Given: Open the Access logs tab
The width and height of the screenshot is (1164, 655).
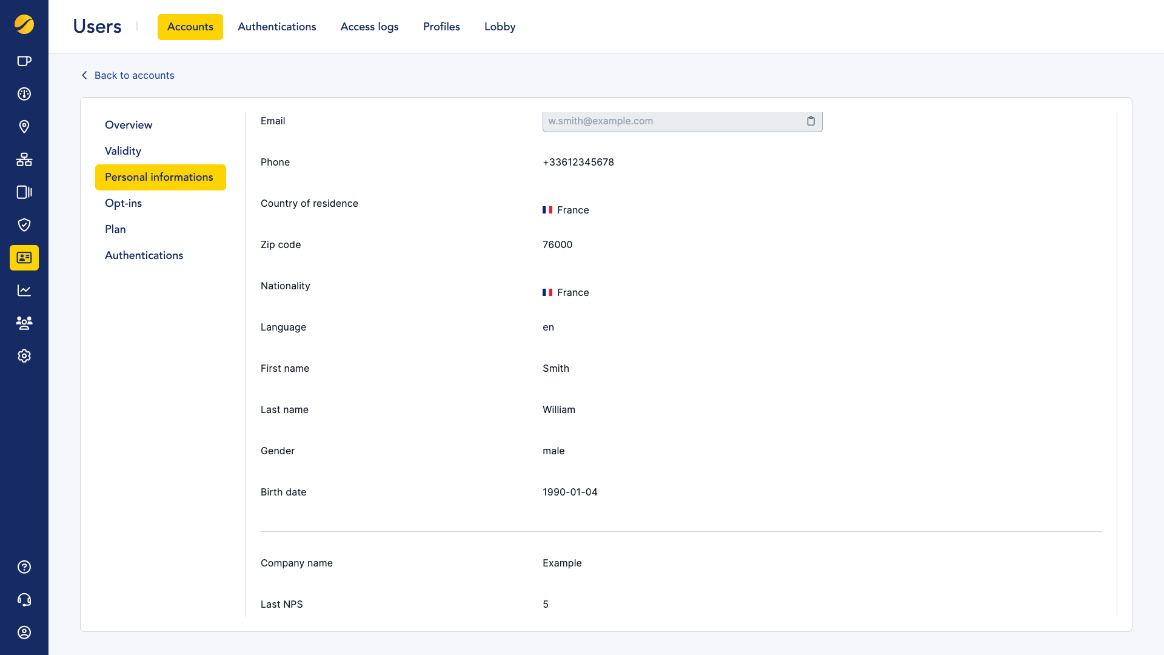Looking at the screenshot, I should (370, 27).
